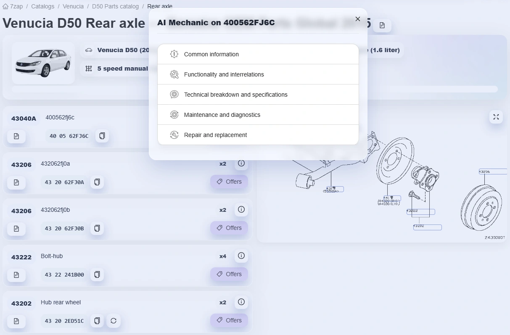Image resolution: width=510 pixels, height=335 pixels.
Task: Select part number 43 20 2ED51C
Action: click(x=64, y=321)
